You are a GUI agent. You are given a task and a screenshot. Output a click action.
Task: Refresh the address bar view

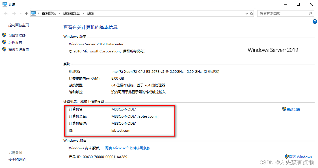coord(252,13)
